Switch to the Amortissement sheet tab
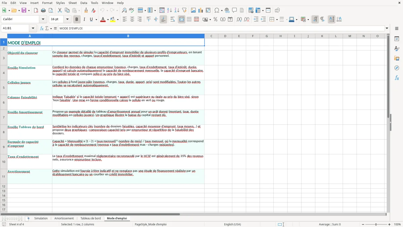This screenshot has height=227, width=403. pos(64,218)
